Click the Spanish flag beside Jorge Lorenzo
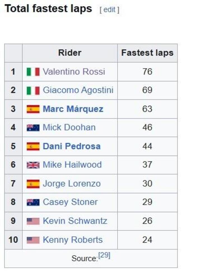 [x=33, y=184]
